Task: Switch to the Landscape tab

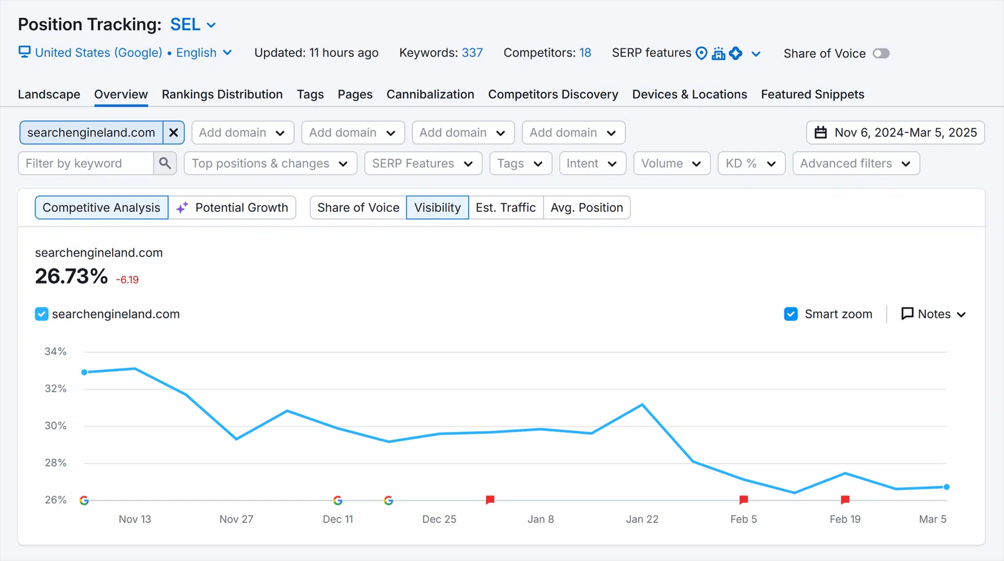Action: coord(49,94)
